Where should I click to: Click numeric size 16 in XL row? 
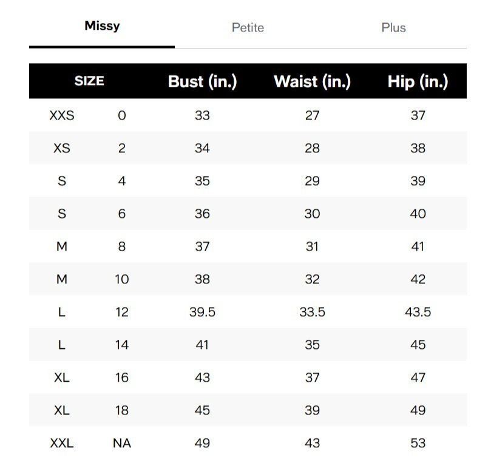122,377
